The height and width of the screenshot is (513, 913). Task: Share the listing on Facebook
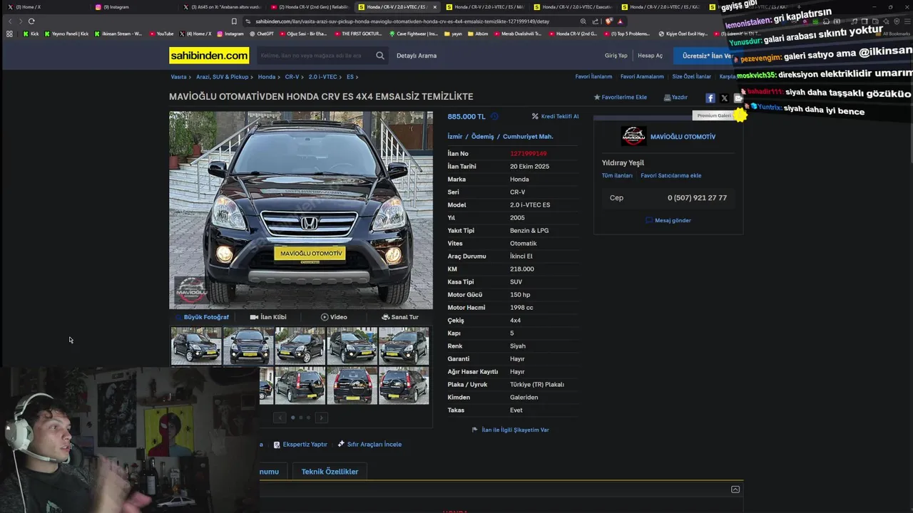tap(710, 98)
